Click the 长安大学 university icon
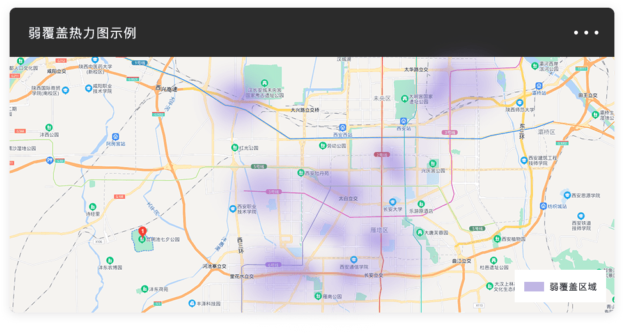This screenshot has height=333, width=624. click(393, 202)
